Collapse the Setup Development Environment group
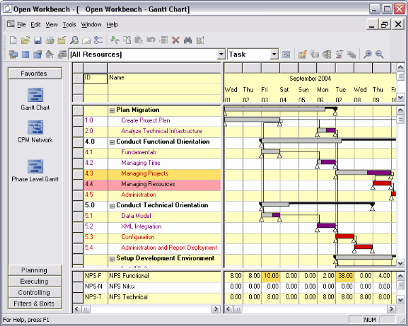This screenshot has width=408, height=326. 112,259
